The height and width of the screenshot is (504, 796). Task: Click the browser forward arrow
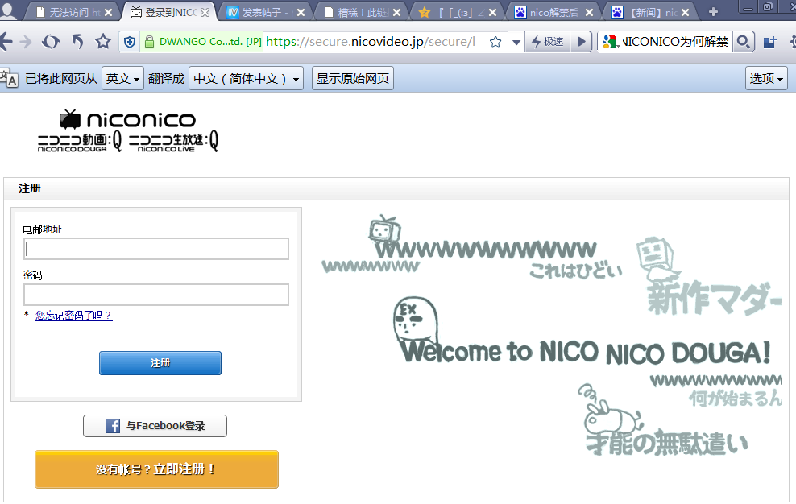[26, 42]
